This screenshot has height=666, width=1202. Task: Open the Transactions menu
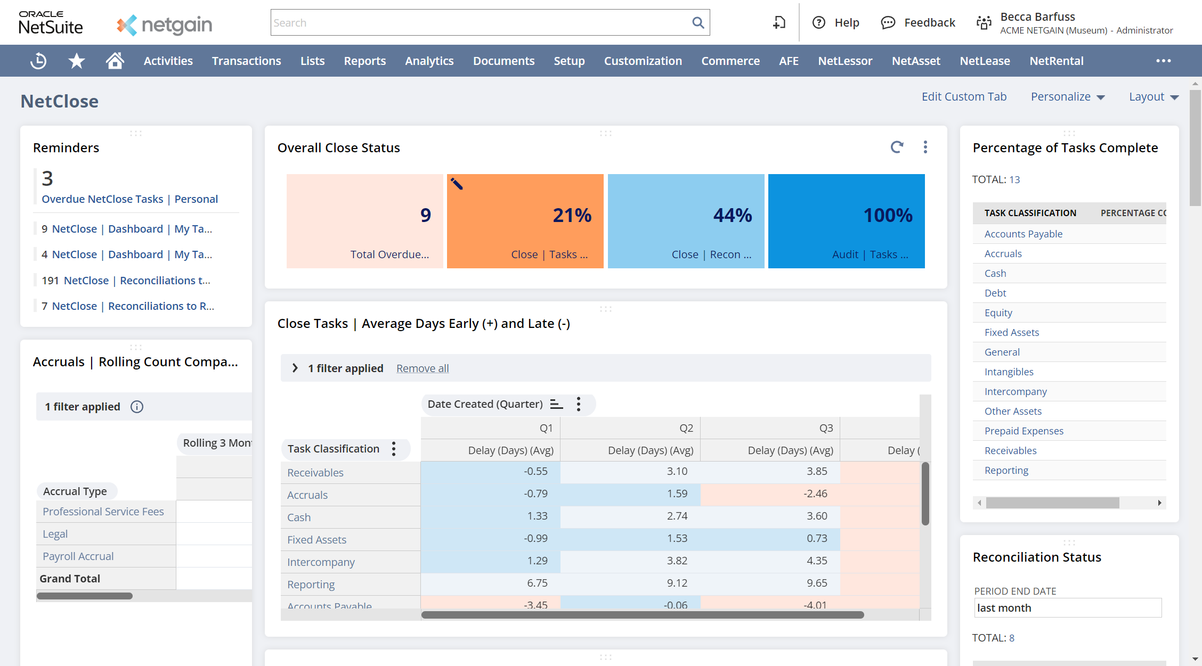tap(246, 61)
